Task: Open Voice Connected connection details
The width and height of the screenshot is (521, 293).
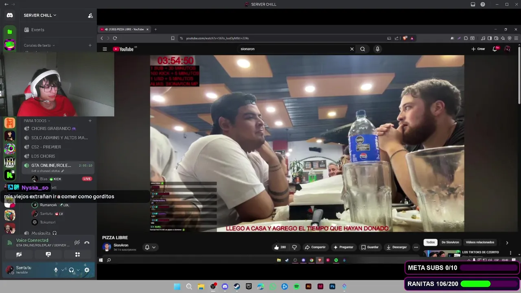Action: pos(32,241)
